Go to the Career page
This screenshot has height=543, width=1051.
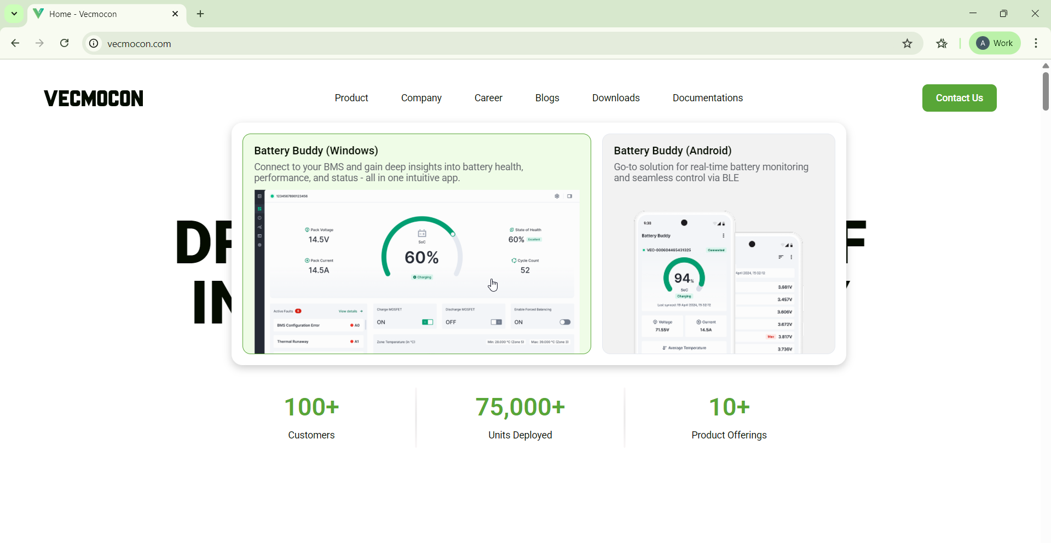(488, 98)
